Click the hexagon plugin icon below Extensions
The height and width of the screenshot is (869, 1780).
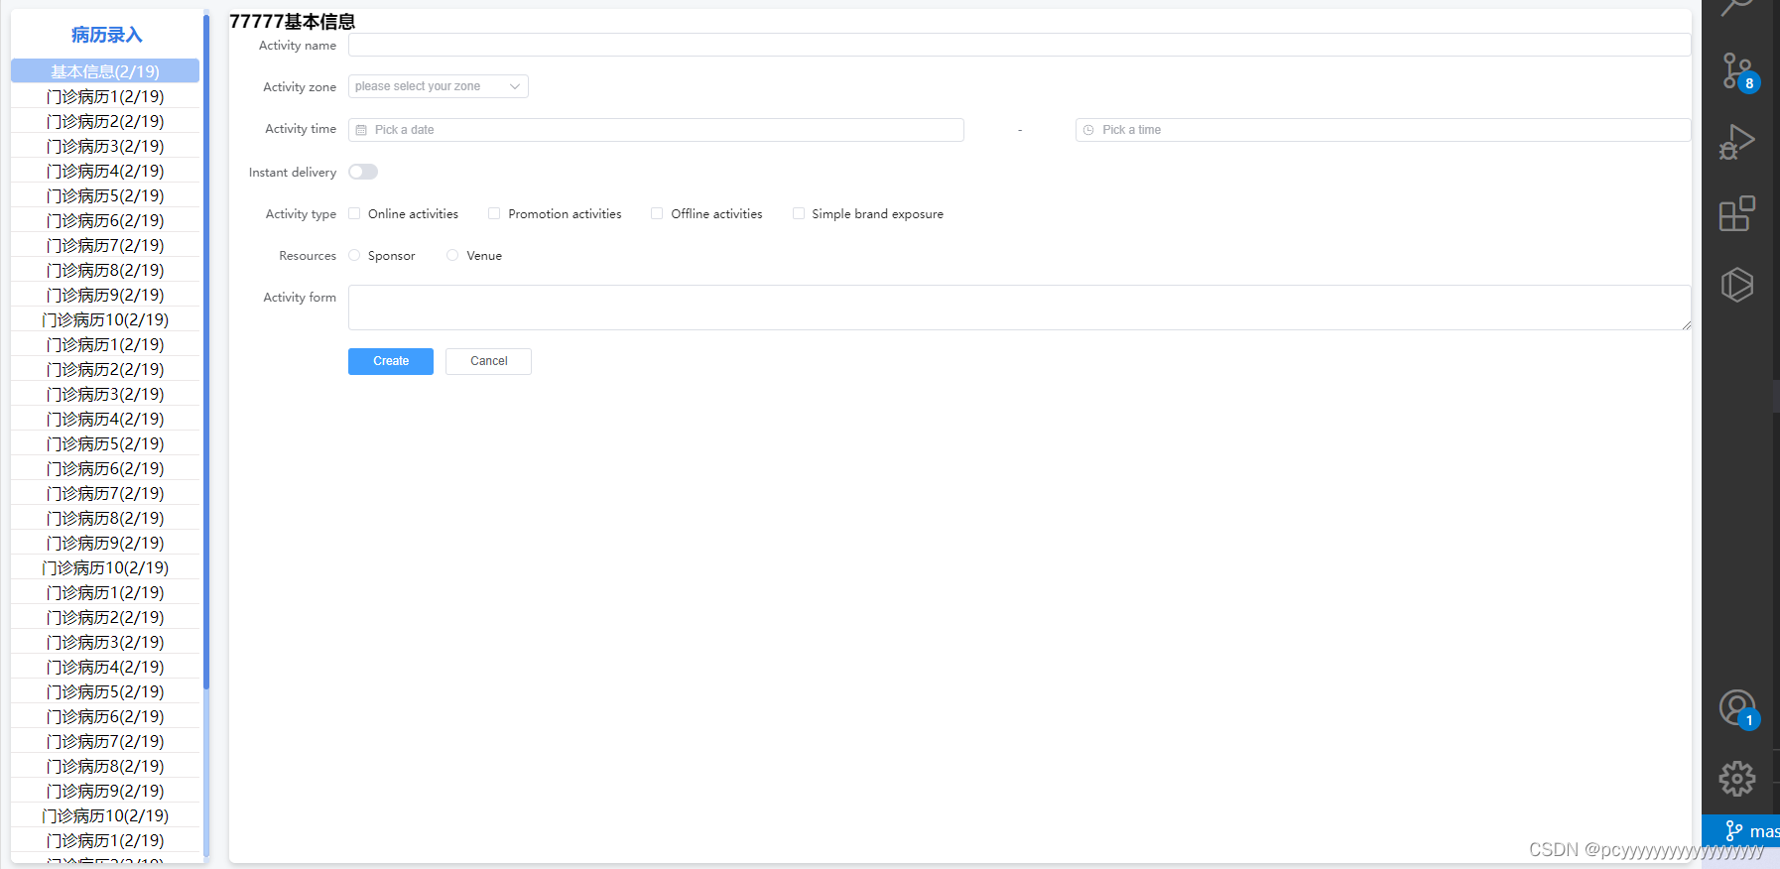coord(1737,285)
